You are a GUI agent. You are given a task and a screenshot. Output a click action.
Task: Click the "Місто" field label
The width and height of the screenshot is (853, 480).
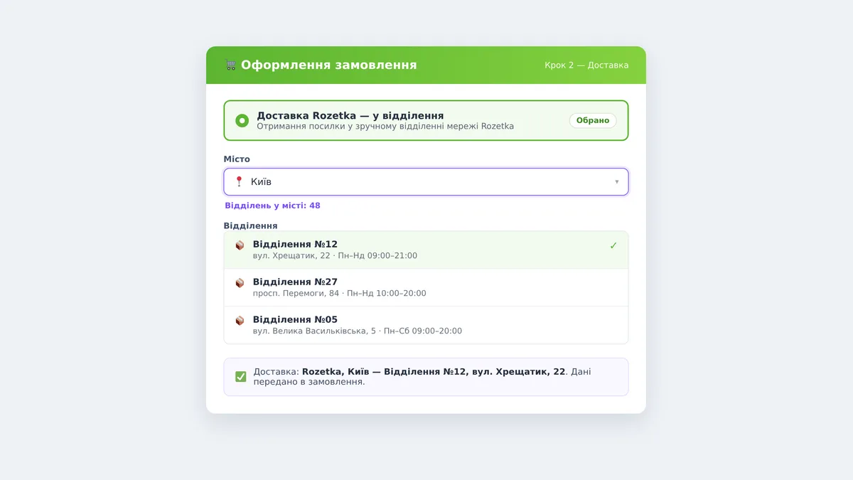(237, 159)
